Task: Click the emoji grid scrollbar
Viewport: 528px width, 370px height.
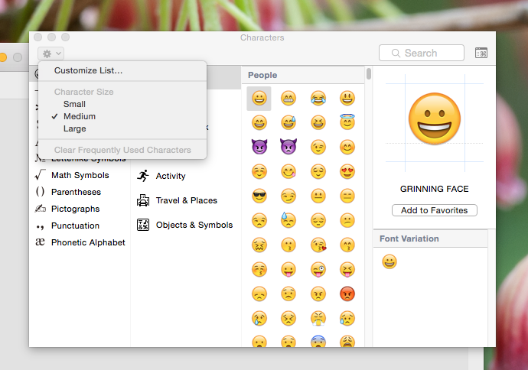Action: 369,74
